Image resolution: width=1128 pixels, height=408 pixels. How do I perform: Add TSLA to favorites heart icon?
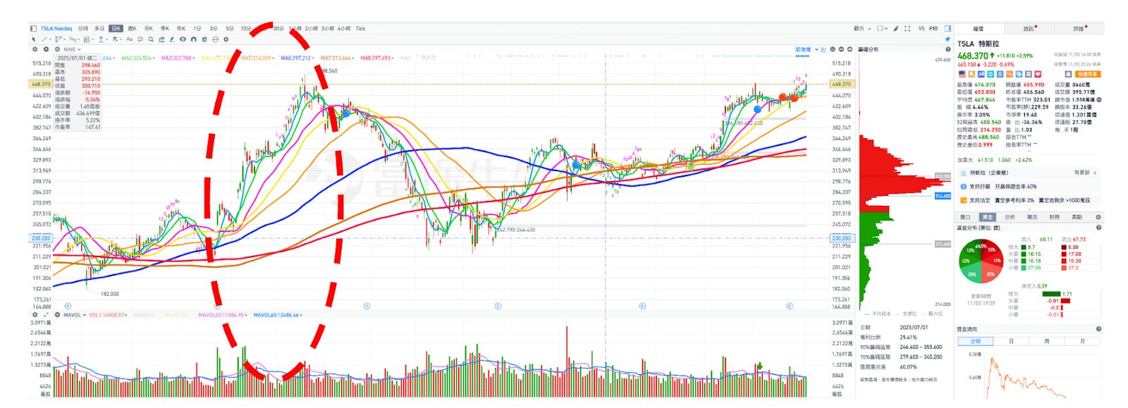coord(1038,74)
